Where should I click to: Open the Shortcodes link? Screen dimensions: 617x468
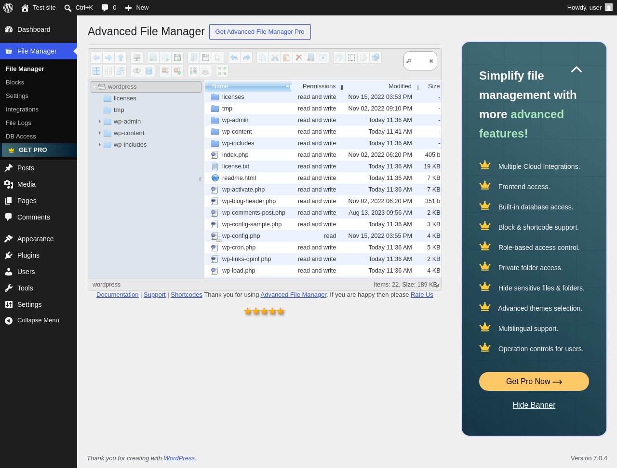[x=187, y=295]
